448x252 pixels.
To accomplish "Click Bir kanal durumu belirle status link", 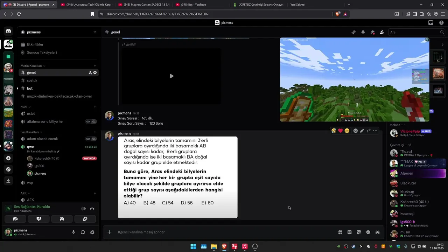I will 43,152.
